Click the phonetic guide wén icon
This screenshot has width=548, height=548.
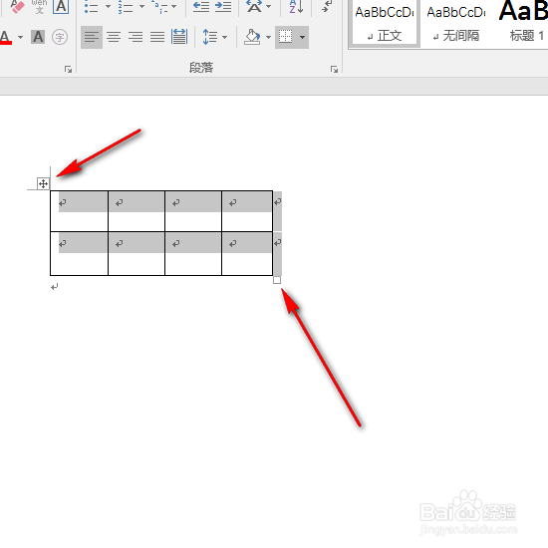click(39, 6)
